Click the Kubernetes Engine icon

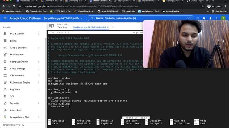tap(5, 82)
